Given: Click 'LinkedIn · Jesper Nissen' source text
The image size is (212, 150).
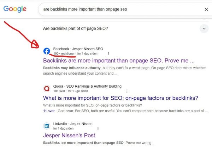Looking at the screenshot, I should 73,124.
